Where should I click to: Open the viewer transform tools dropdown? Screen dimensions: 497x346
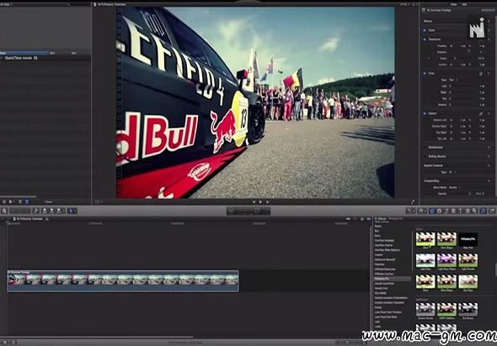(x=99, y=202)
